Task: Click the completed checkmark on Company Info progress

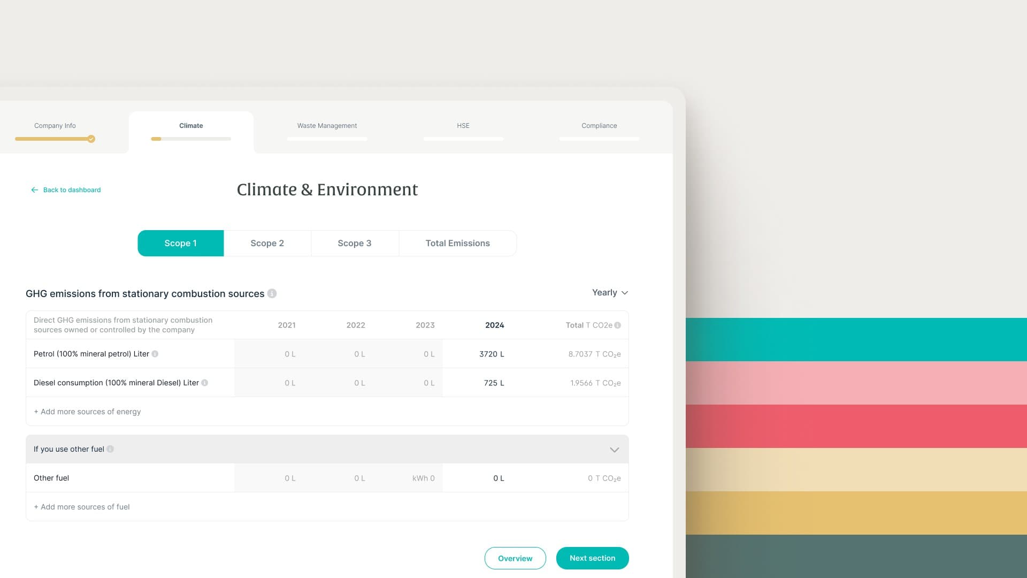Action: pos(90,139)
